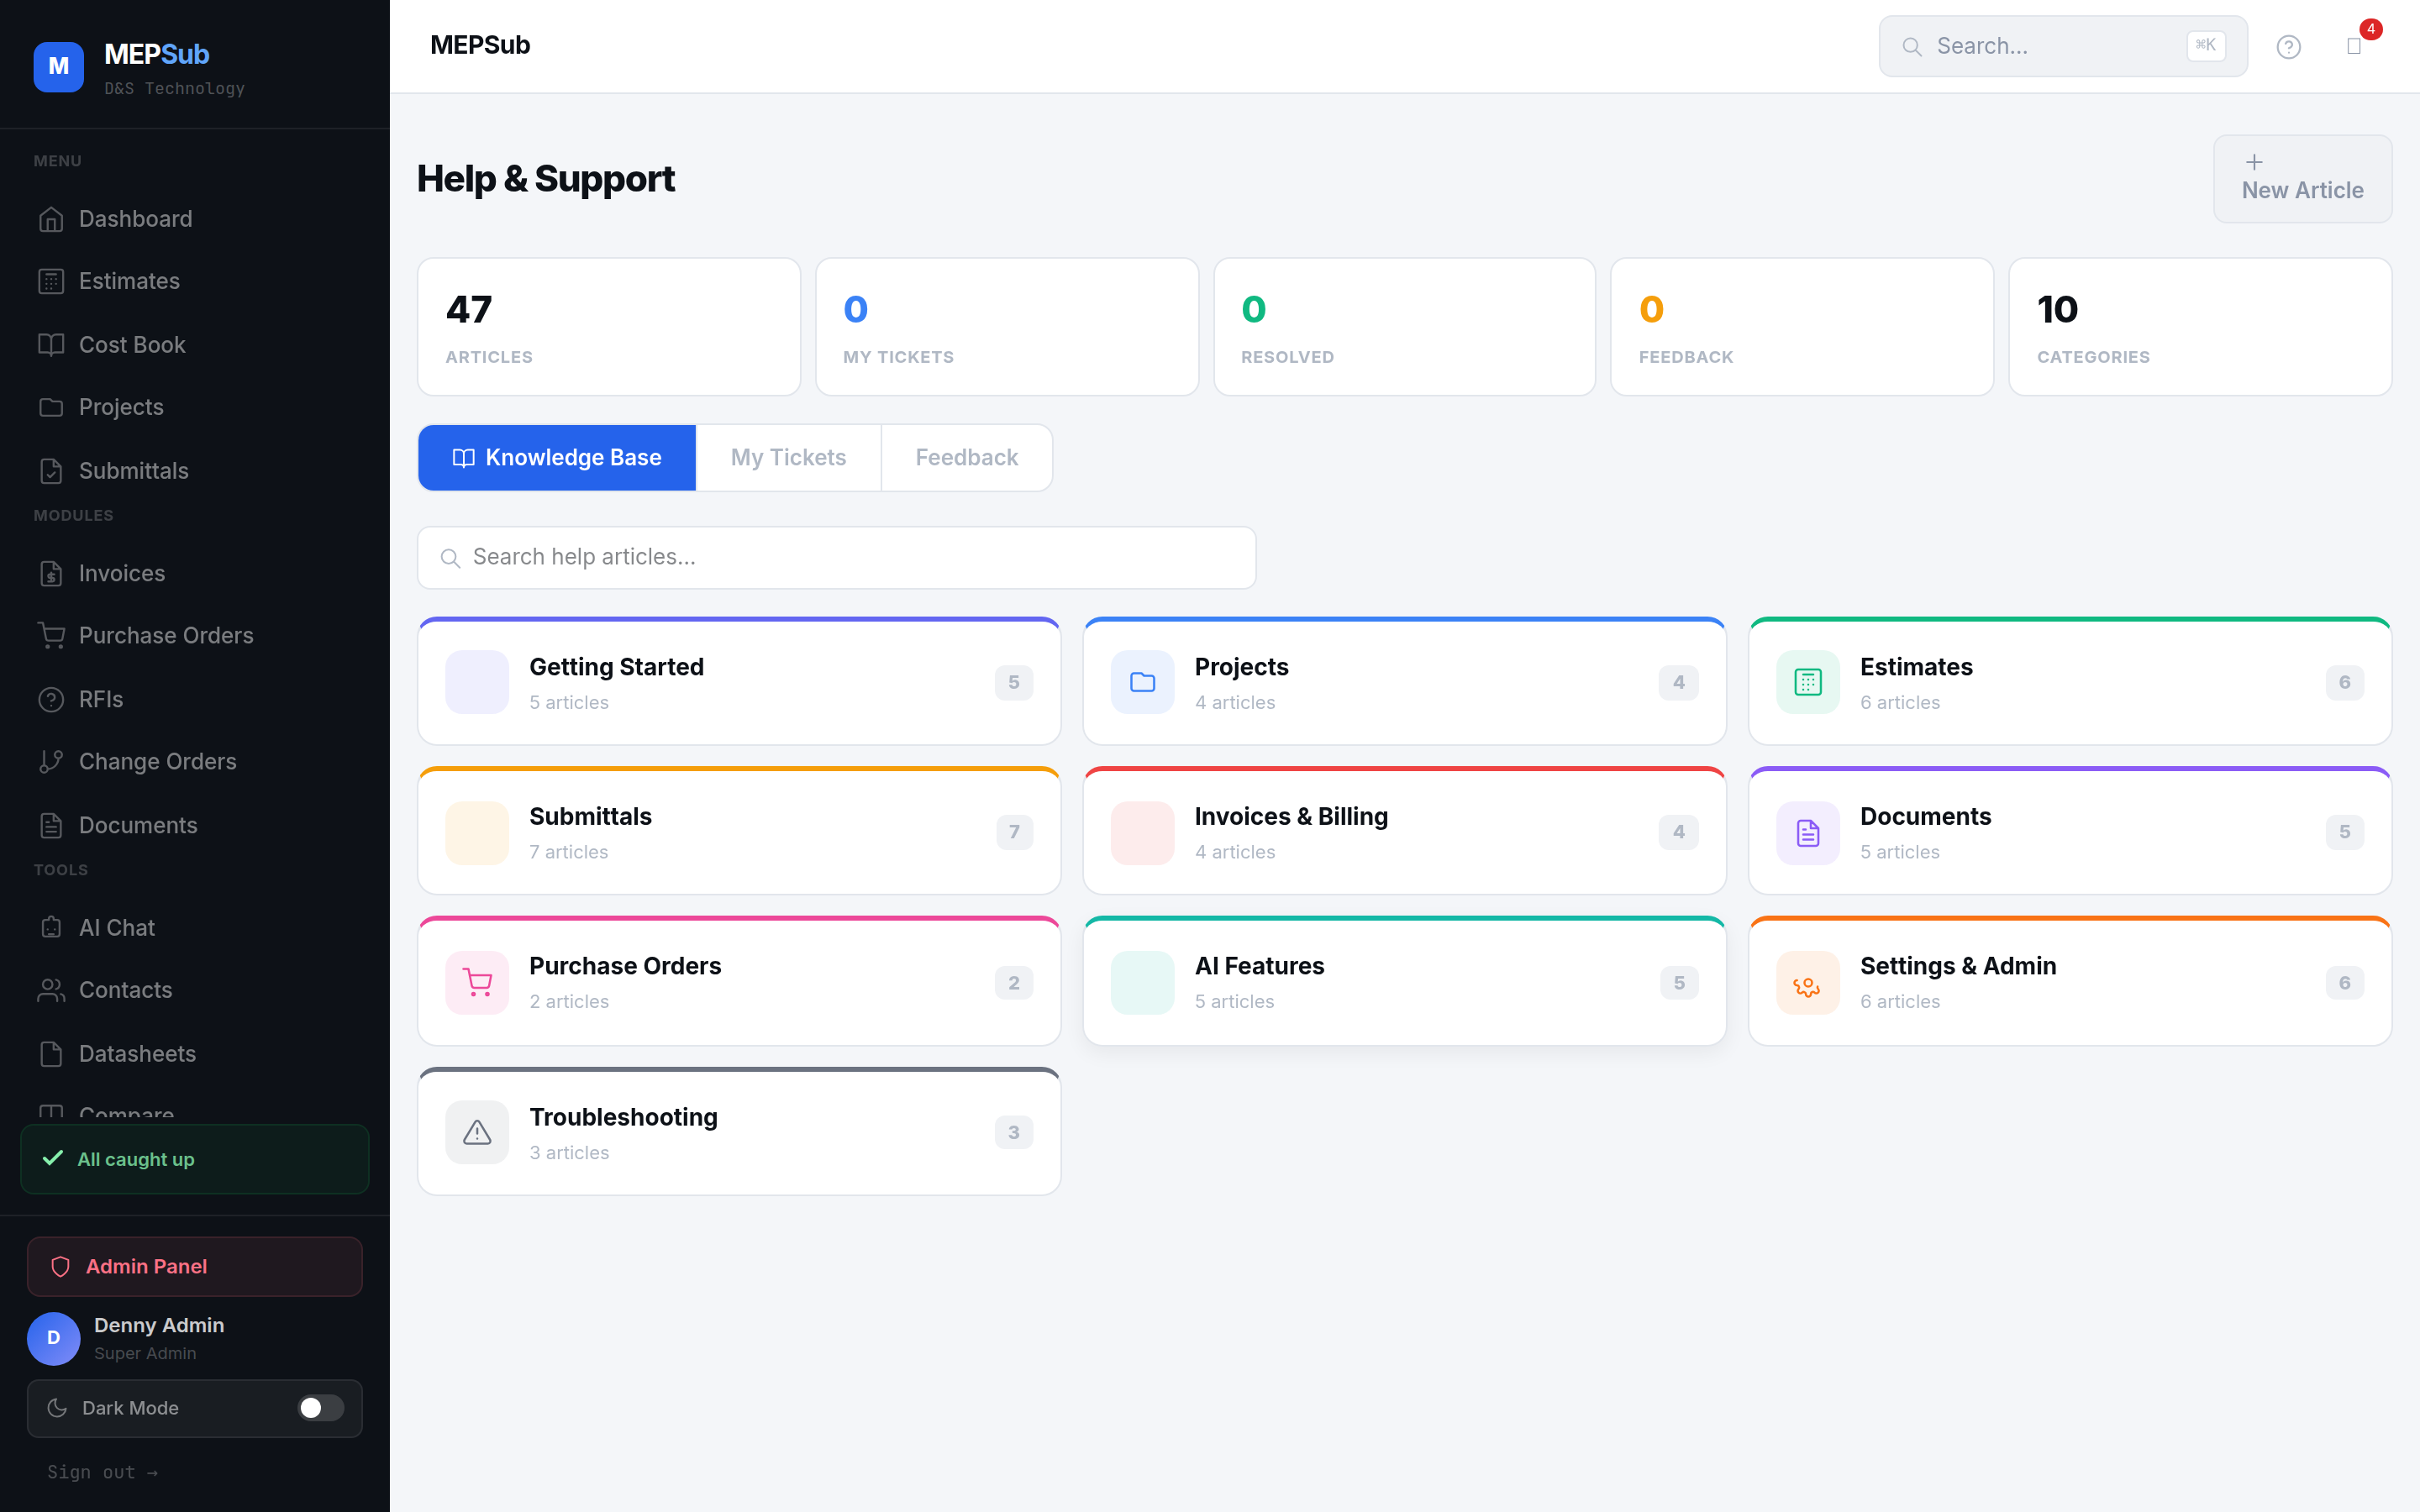Click the Invoices dollar icon in sidebar
Viewport: 2420px width, 1512px height.
(x=52, y=573)
